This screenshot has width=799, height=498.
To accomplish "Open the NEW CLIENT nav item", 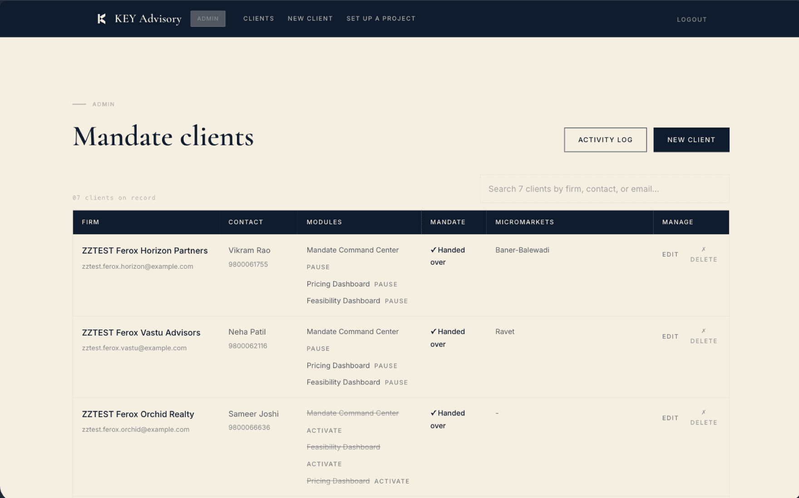I will (x=310, y=19).
